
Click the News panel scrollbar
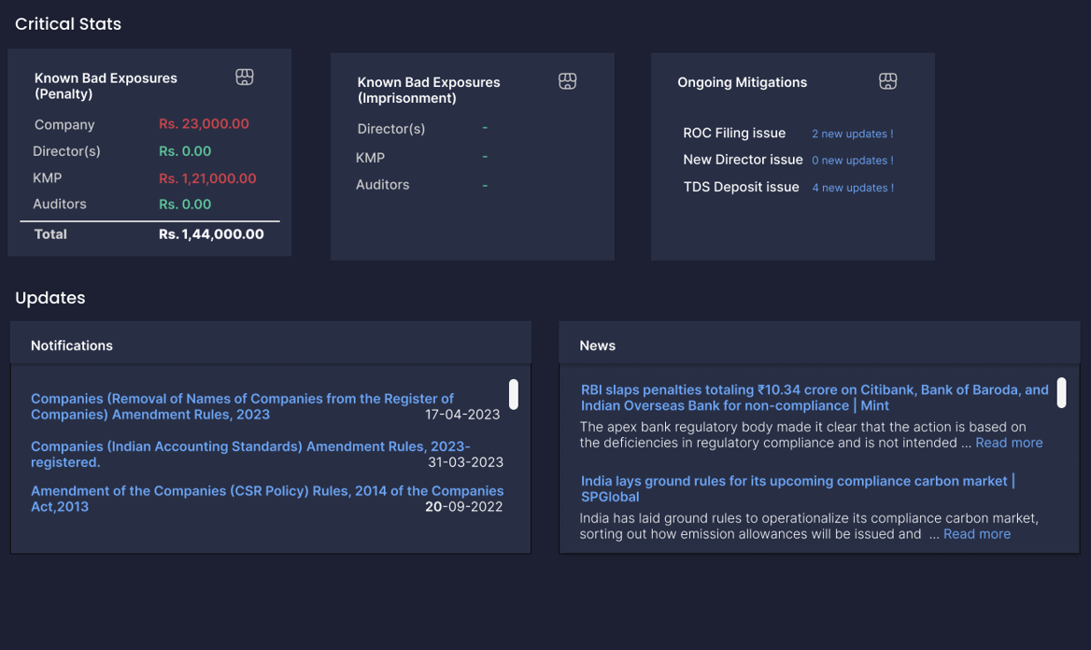pyautogui.click(x=1061, y=394)
